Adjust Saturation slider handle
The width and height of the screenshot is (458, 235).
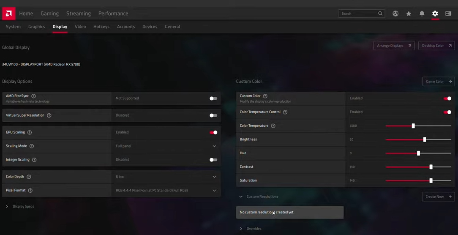[431, 180]
